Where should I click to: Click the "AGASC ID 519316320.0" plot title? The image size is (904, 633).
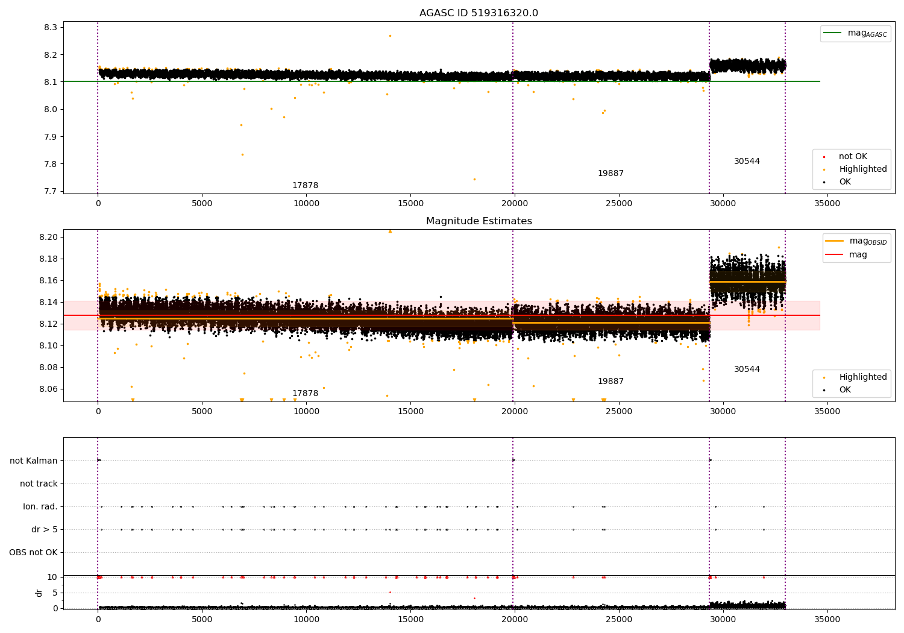[x=479, y=13]
